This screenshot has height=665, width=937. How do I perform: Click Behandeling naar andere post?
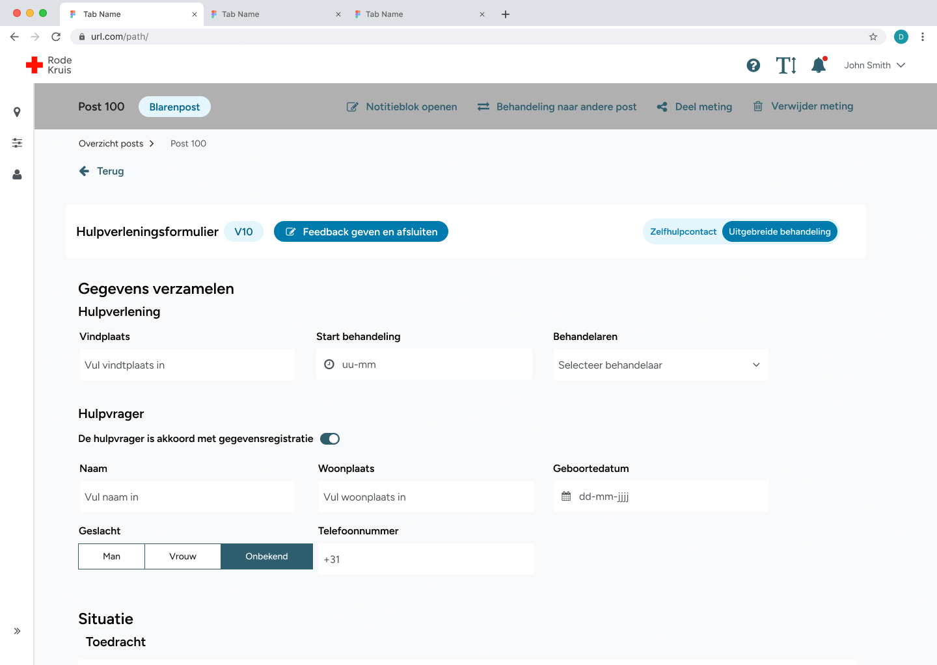(x=557, y=107)
